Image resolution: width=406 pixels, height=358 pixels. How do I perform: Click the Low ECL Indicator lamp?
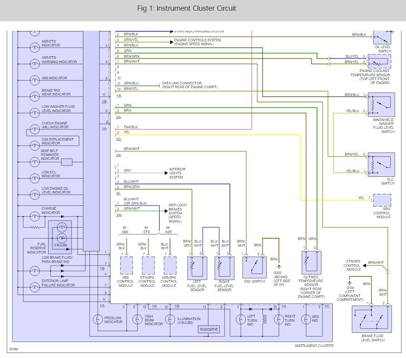pyautogui.click(x=35, y=178)
